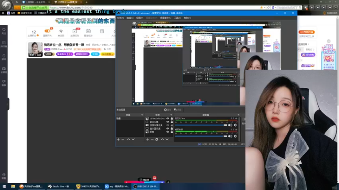Toggle lock on video capture device source
The image size is (339, 190).
click(x=172, y=125)
